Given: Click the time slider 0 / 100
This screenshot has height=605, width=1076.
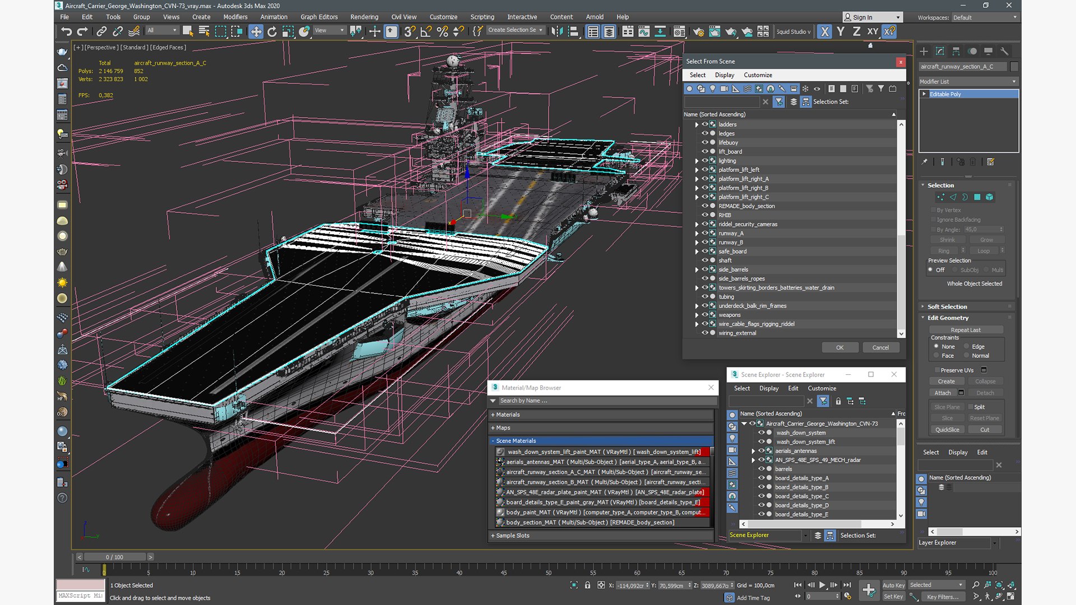Looking at the screenshot, I should [x=114, y=557].
